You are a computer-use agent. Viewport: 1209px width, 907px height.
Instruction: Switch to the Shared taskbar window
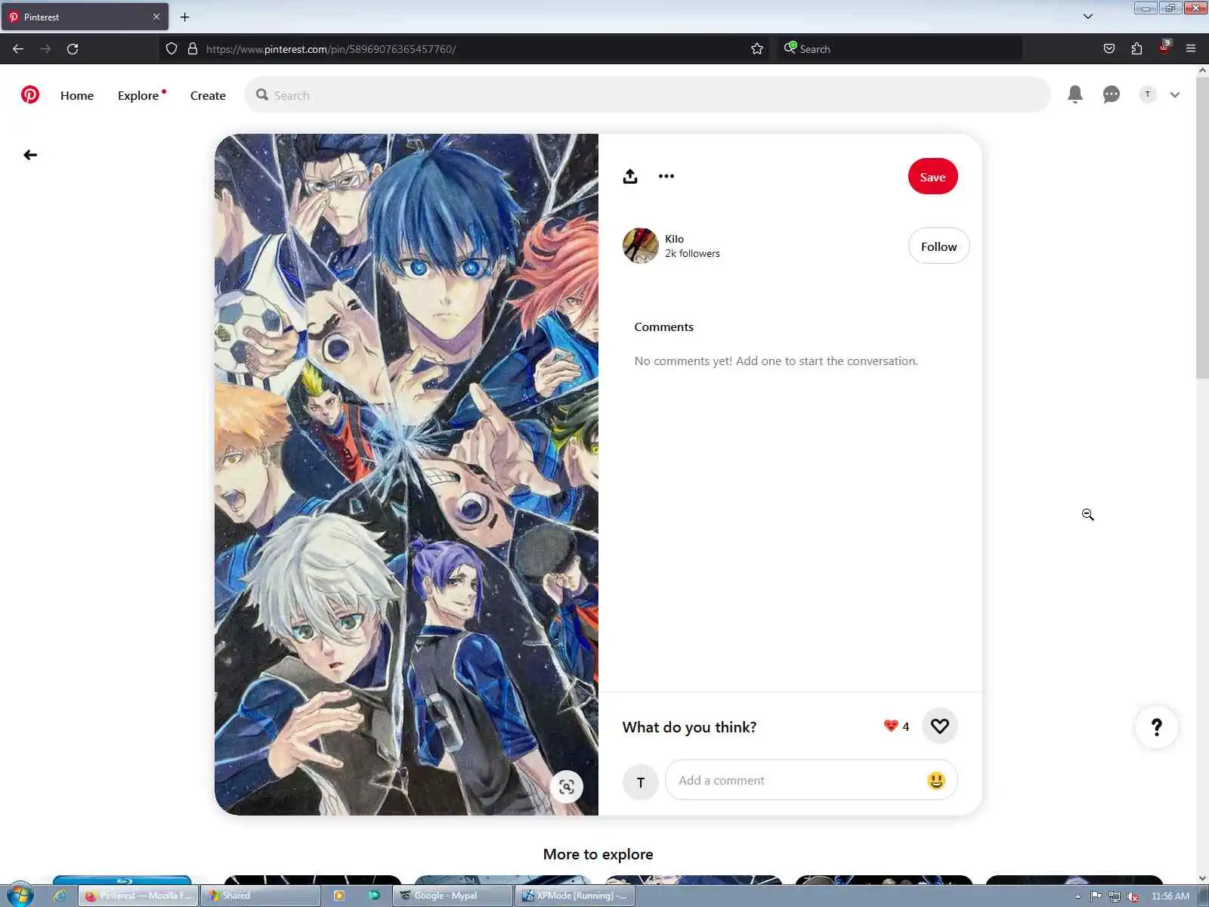pos(261,896)
